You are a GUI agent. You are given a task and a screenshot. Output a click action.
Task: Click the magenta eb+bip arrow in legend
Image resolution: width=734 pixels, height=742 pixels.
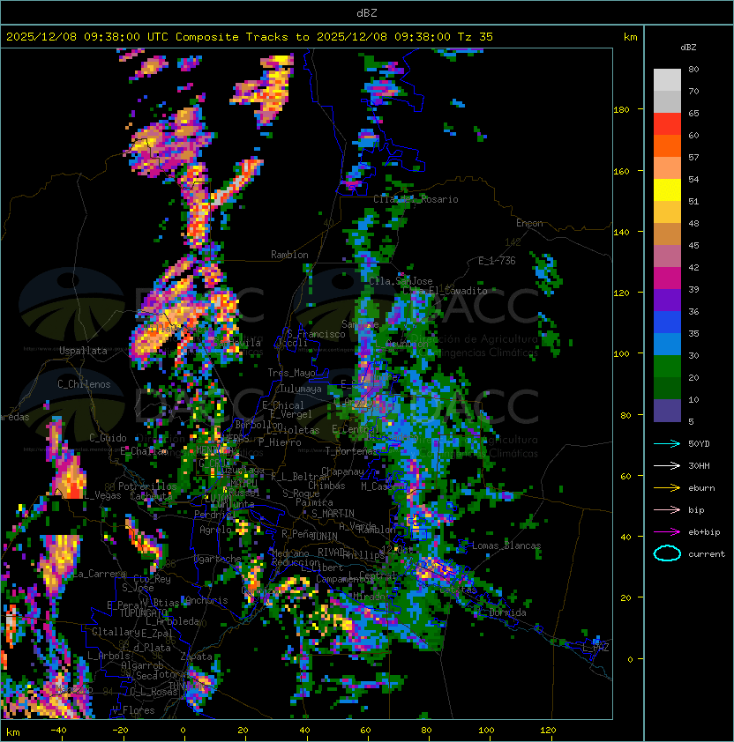[x=667, y=532]
